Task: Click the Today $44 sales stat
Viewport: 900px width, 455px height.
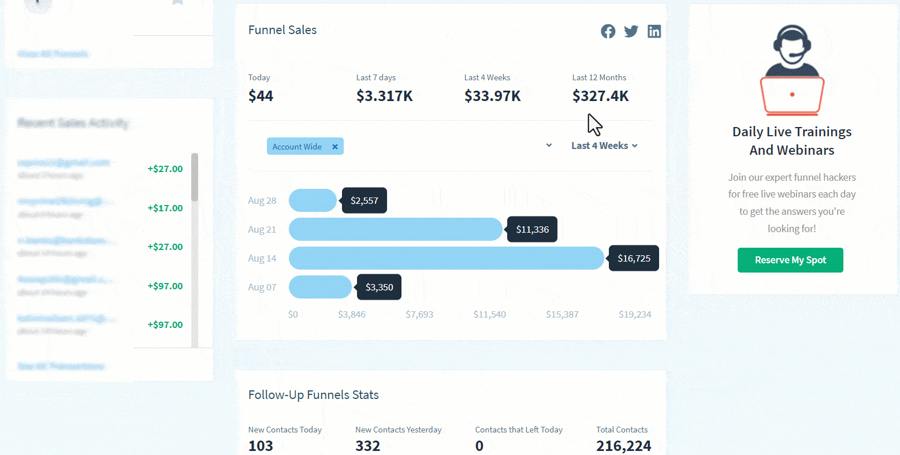Action: point(261,96)
